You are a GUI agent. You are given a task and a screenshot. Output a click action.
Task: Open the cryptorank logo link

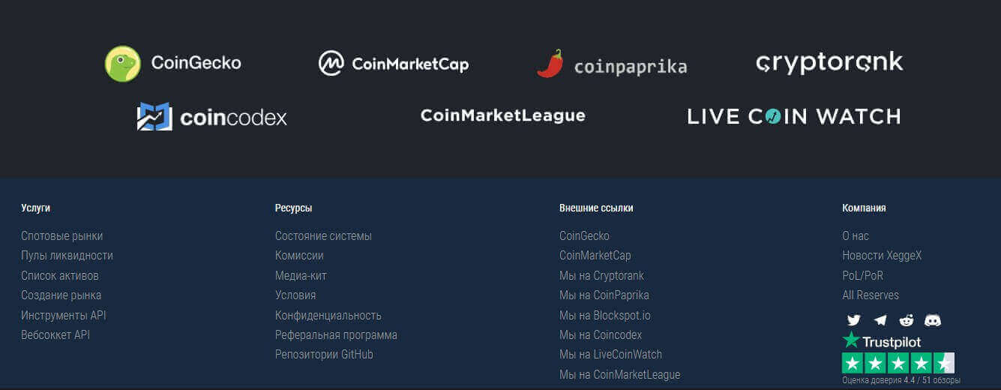[829, 63]
